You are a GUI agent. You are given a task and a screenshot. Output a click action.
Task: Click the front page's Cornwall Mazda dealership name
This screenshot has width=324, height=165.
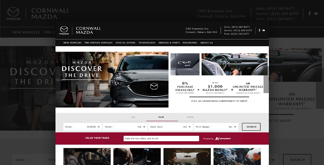click(x=88, y=30)
